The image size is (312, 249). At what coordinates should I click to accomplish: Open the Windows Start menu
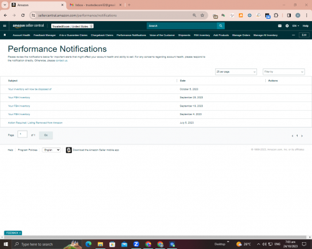(6, 244)
